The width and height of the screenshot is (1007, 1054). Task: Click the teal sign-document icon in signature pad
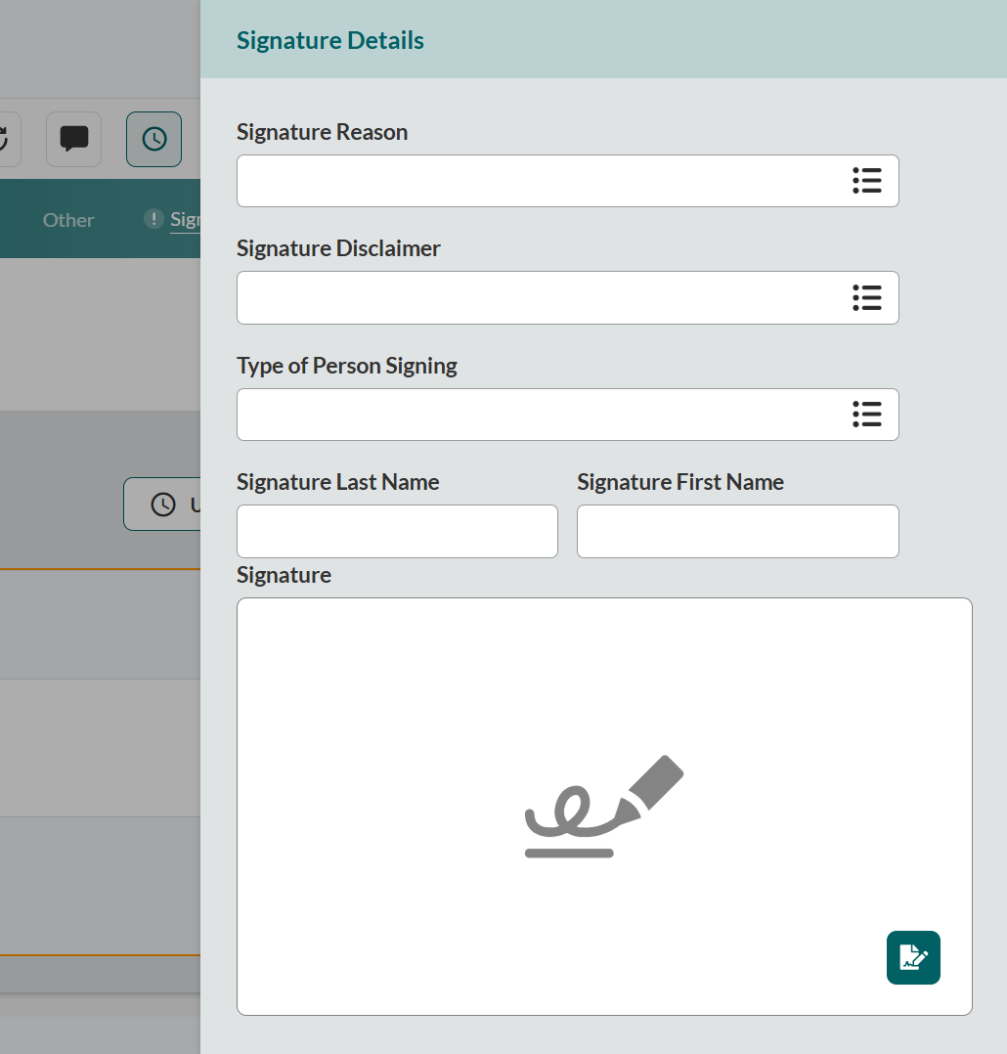pyautogui.click(x=913, y=957)
